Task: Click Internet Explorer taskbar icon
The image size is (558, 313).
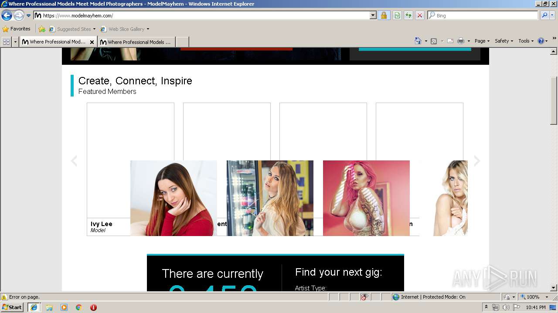Action: pyautogui.click(x=34, y=307)
